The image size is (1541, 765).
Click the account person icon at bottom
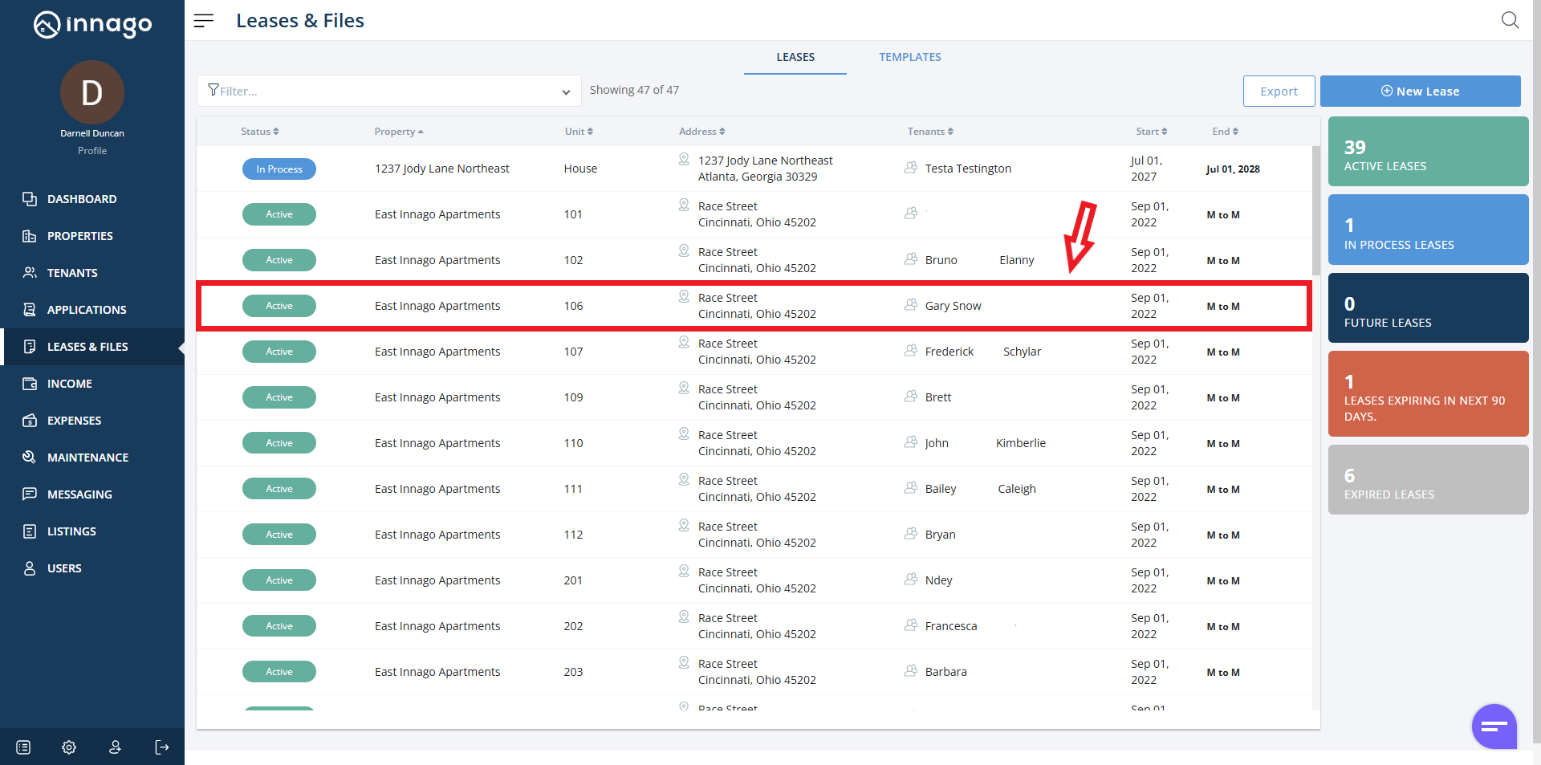coord(115,747)
